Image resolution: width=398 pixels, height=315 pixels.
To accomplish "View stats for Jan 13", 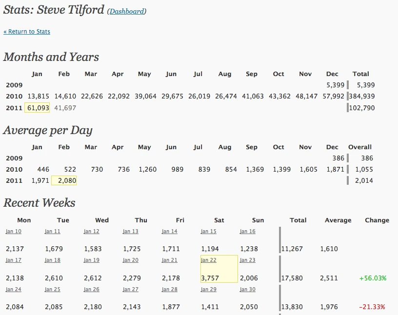I will pos(130,232).
